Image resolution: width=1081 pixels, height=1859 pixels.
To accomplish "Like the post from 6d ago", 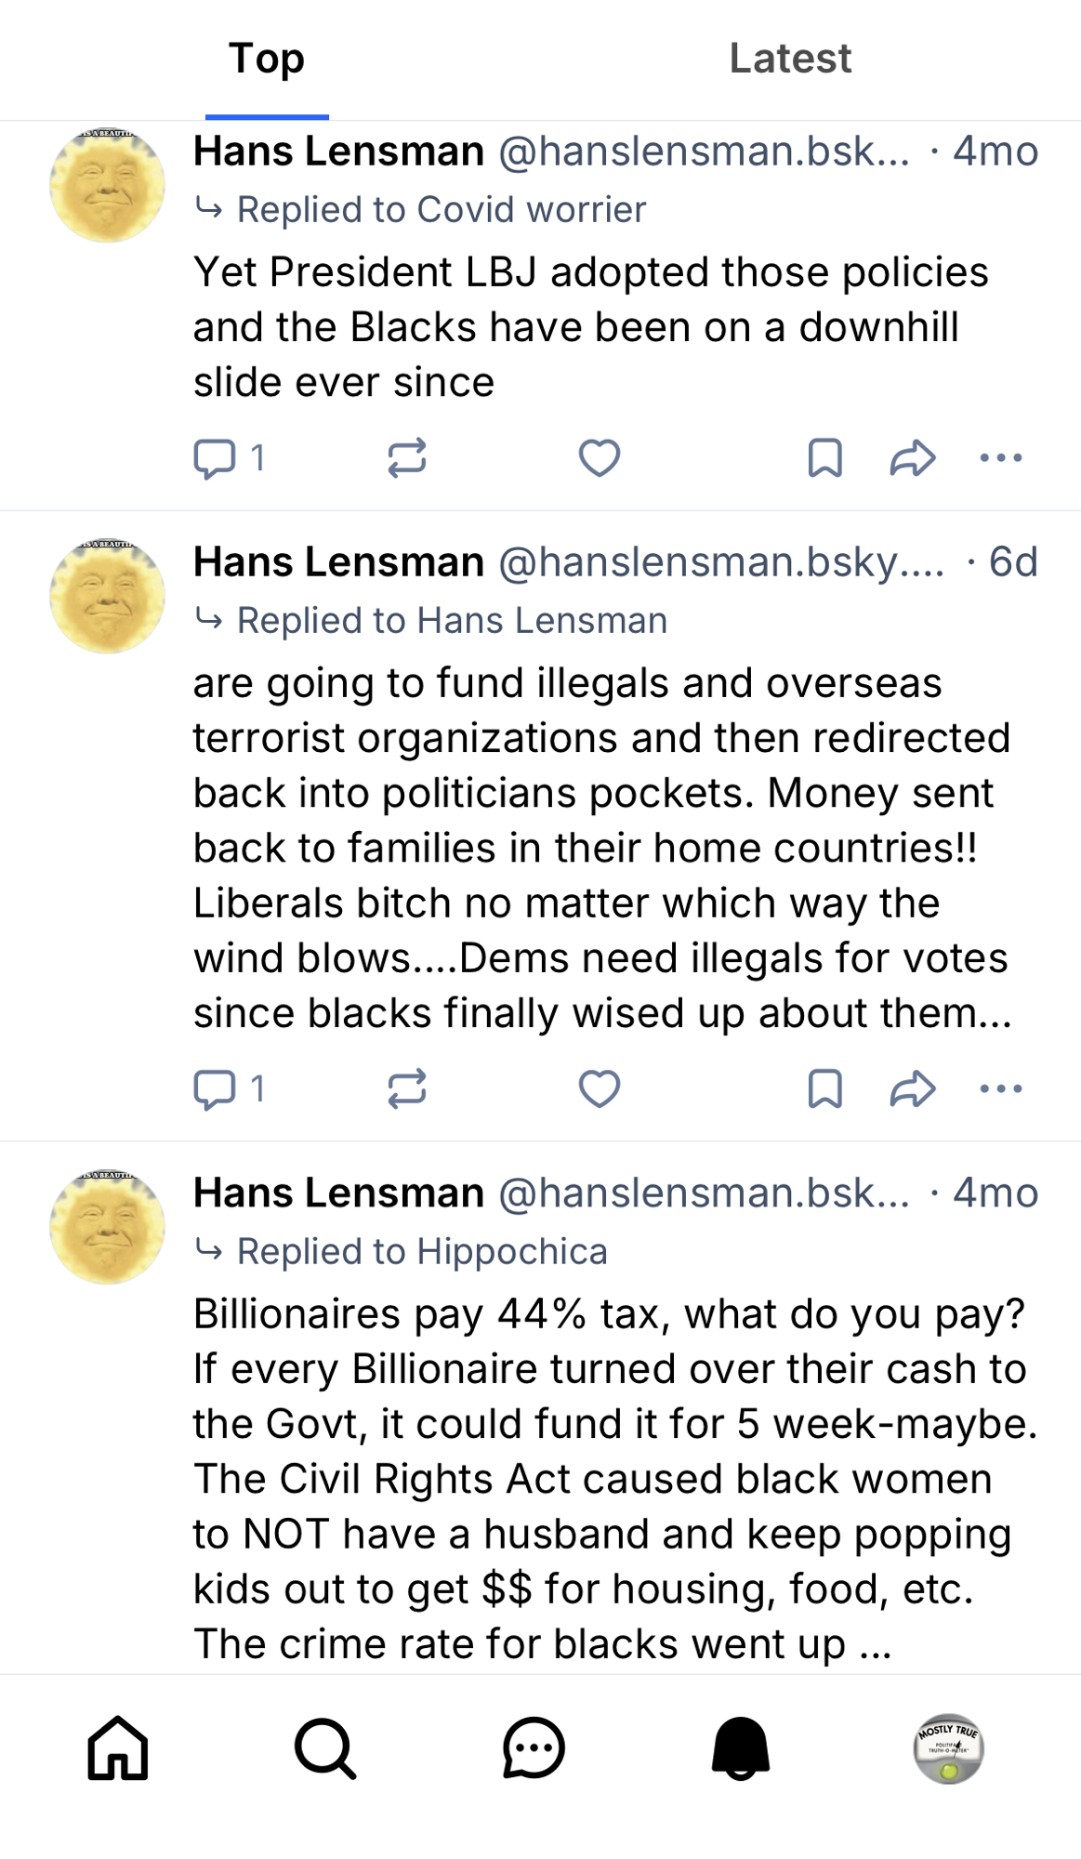I will point(600,1089).
